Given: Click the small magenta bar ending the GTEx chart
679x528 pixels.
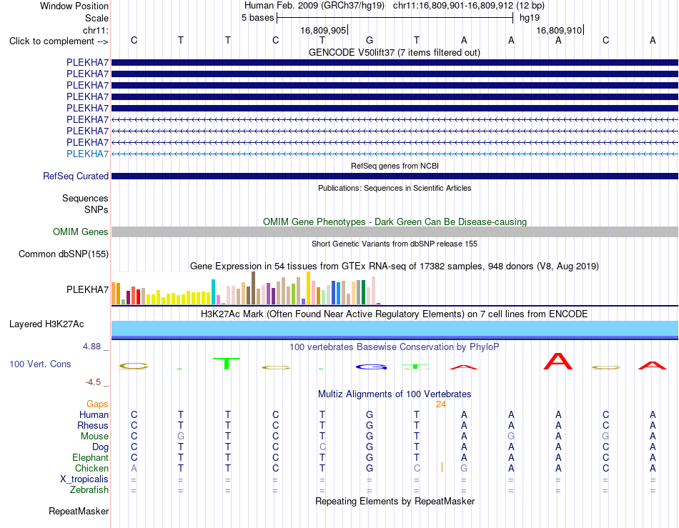Looking at the screenshot, I should pos(379,304).
